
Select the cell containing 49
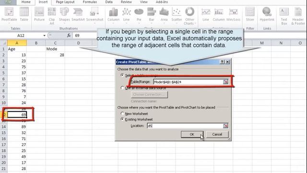coord(17,157)
